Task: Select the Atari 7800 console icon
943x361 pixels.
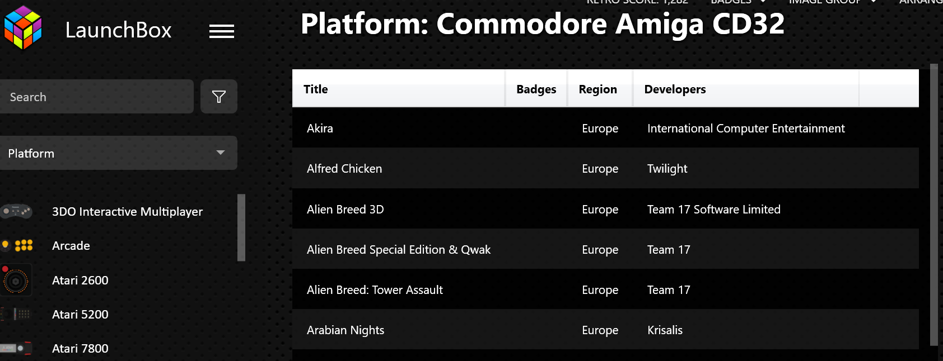Action: tap(16, 348)
